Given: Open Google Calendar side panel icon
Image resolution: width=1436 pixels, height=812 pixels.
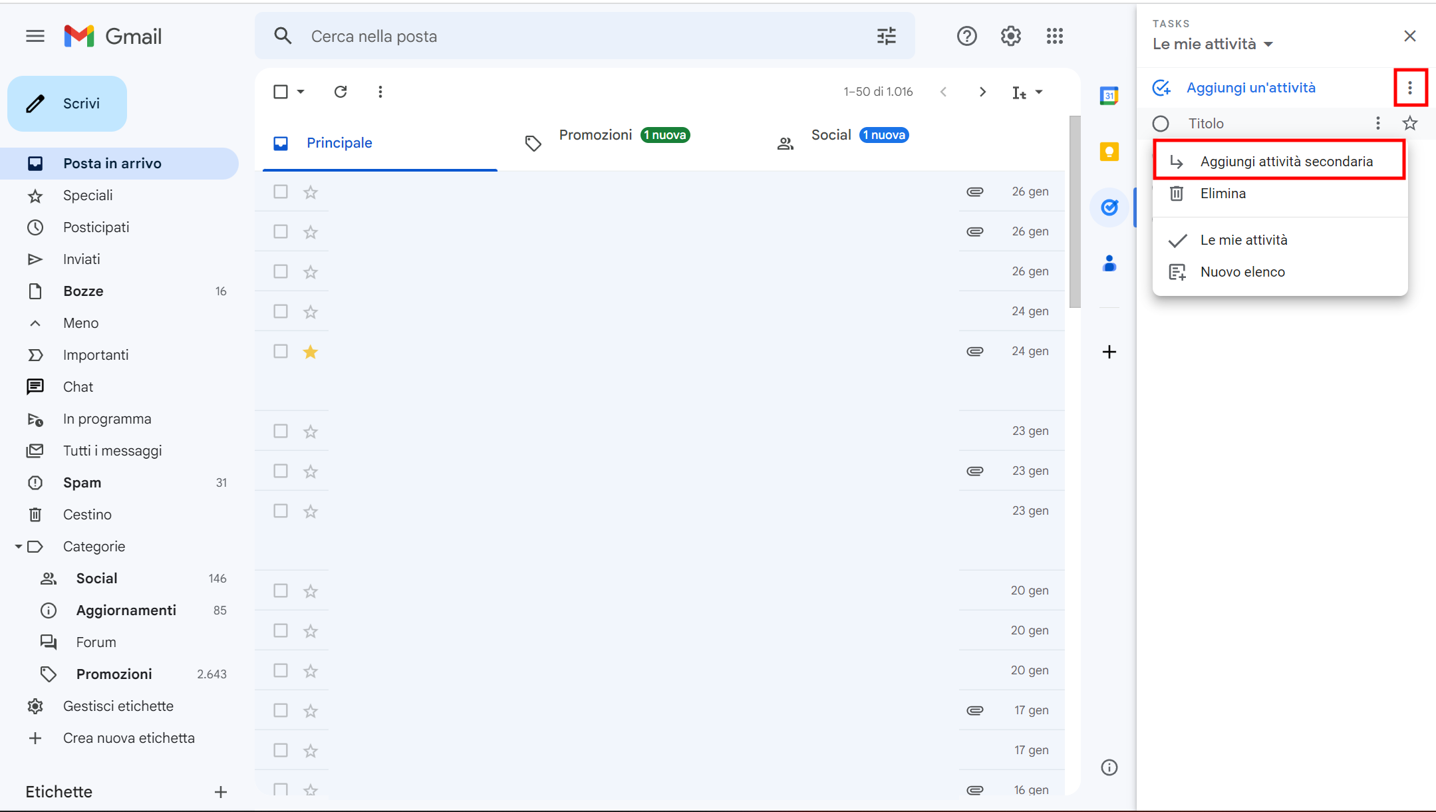Looking at the screenshot, I should click(1109, 96).
